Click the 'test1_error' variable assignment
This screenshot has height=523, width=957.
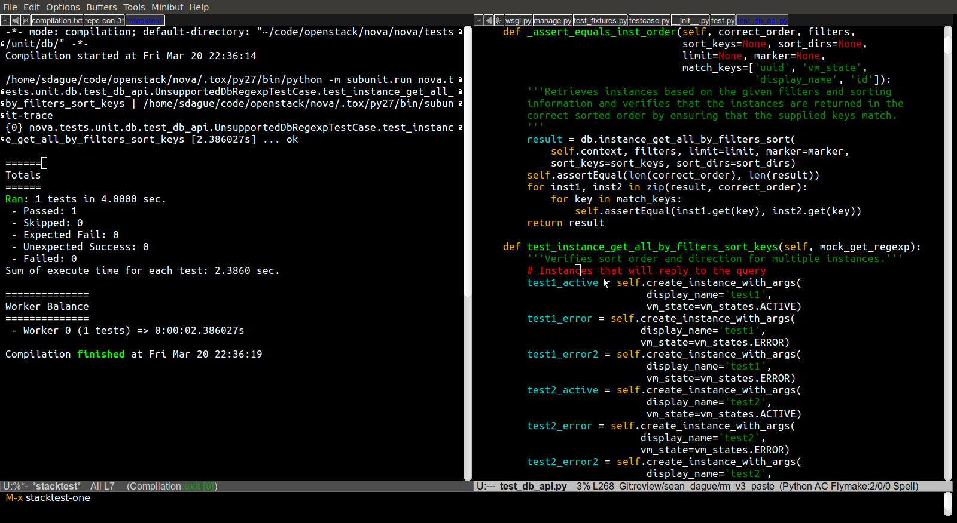pos(560,318)
